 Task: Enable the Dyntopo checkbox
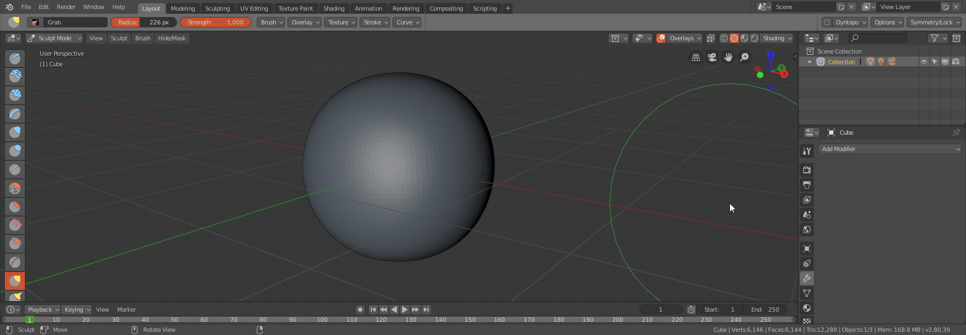[x=826, y=22]
